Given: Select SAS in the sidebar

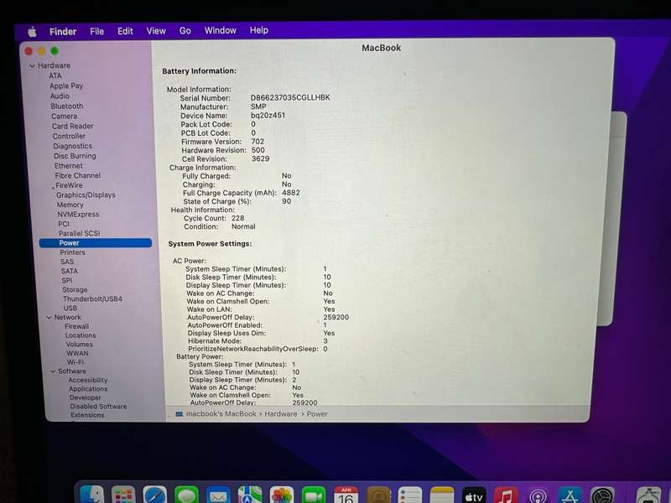Looking at the screenshot, I should tap(67, 262).
